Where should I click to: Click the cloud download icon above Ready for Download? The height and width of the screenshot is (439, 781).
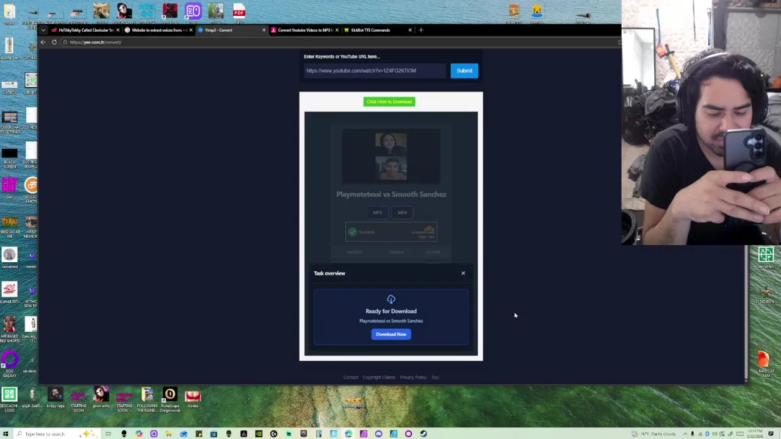coord(391,299)
